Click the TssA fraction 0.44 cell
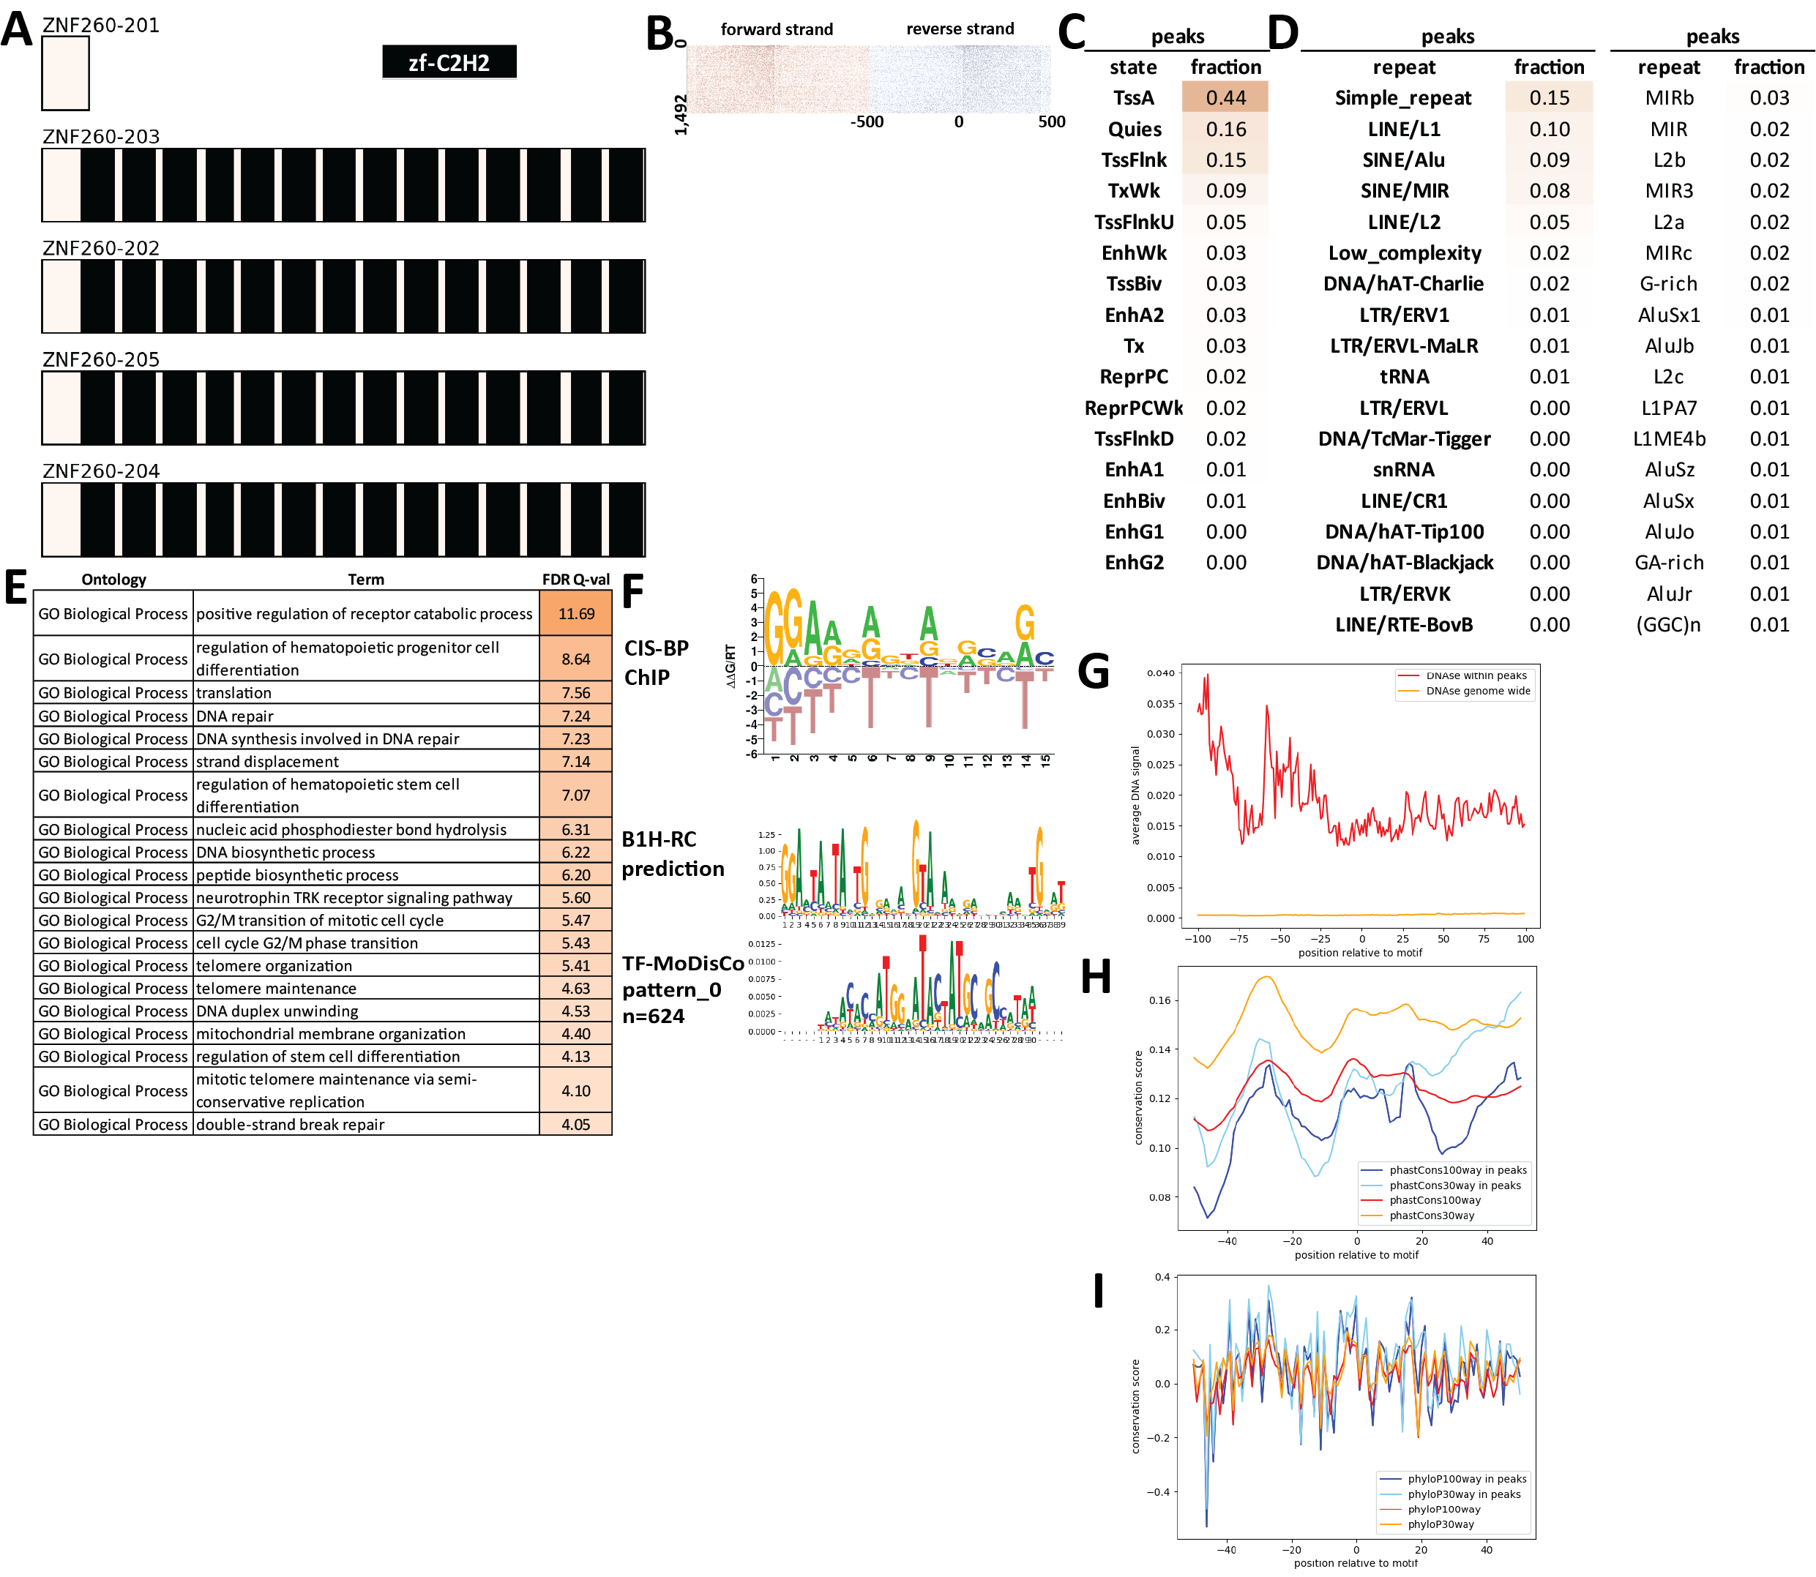The image size is (1816, 1577). click(1225, 97)
